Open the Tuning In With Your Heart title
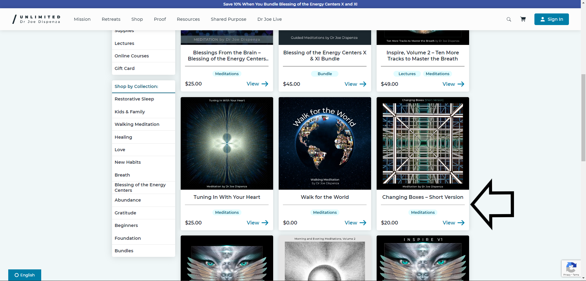 pyautogui.click(x=227, y=197)
